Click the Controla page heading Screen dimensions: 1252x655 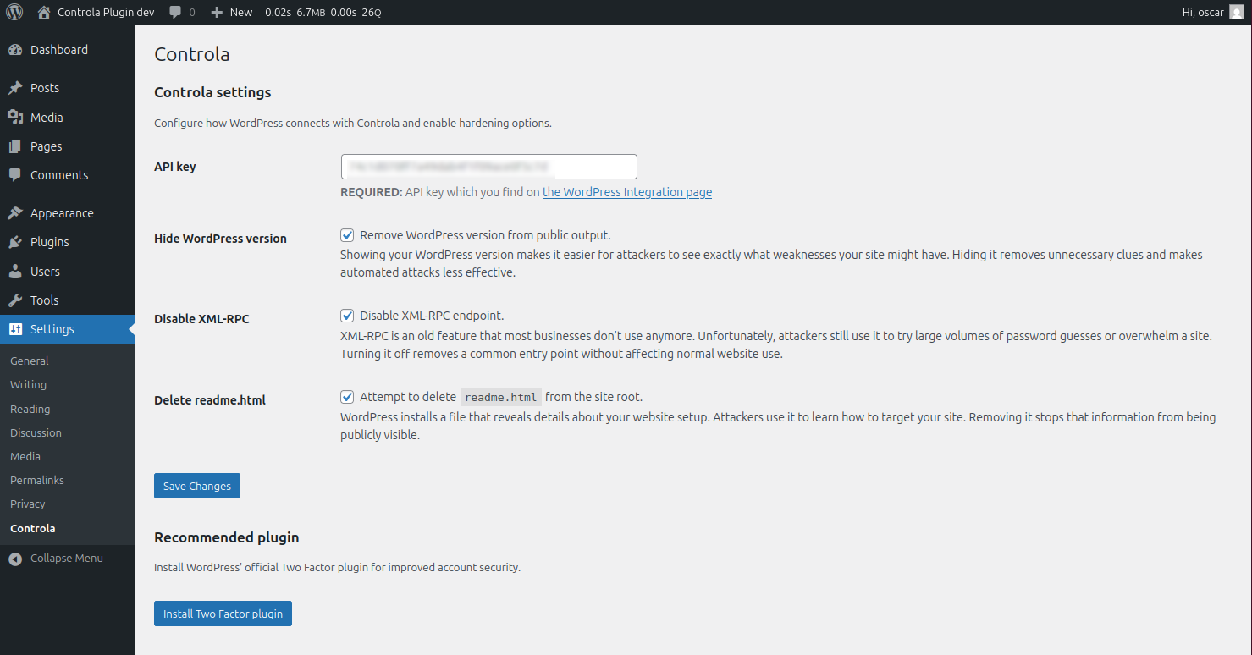point(192,54)
